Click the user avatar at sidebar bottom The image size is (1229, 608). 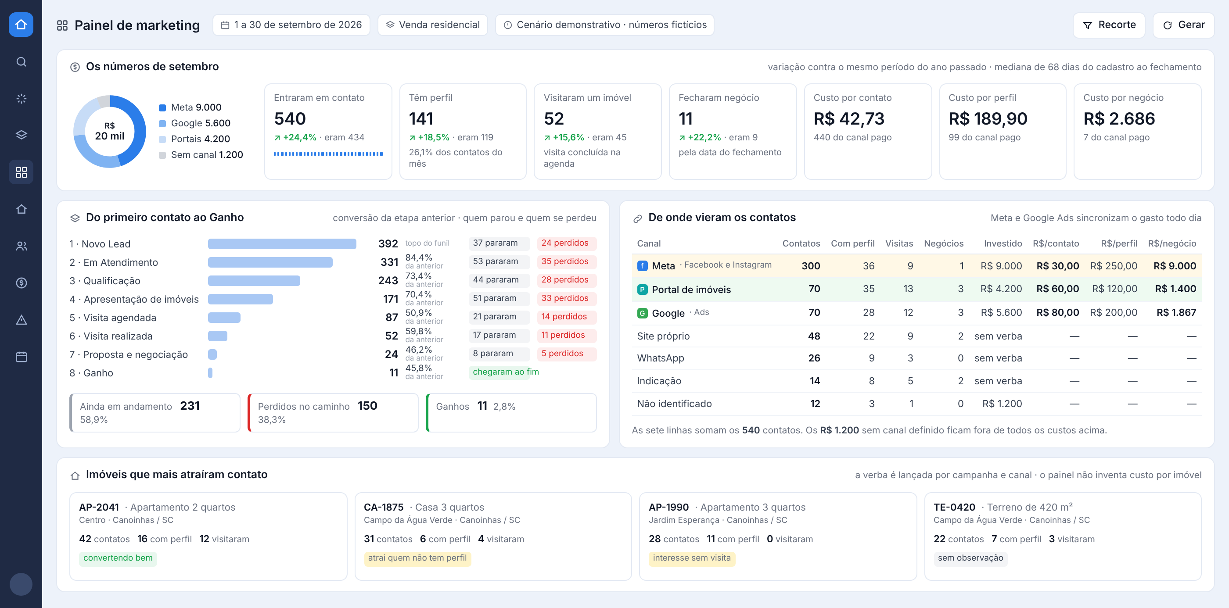tap(21, 584)
